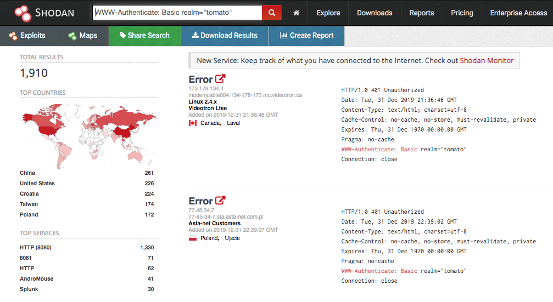Click the red search magnifier button

click(272, 13)
